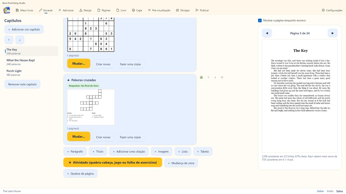Click Remover este capítulo

[22, 84]
